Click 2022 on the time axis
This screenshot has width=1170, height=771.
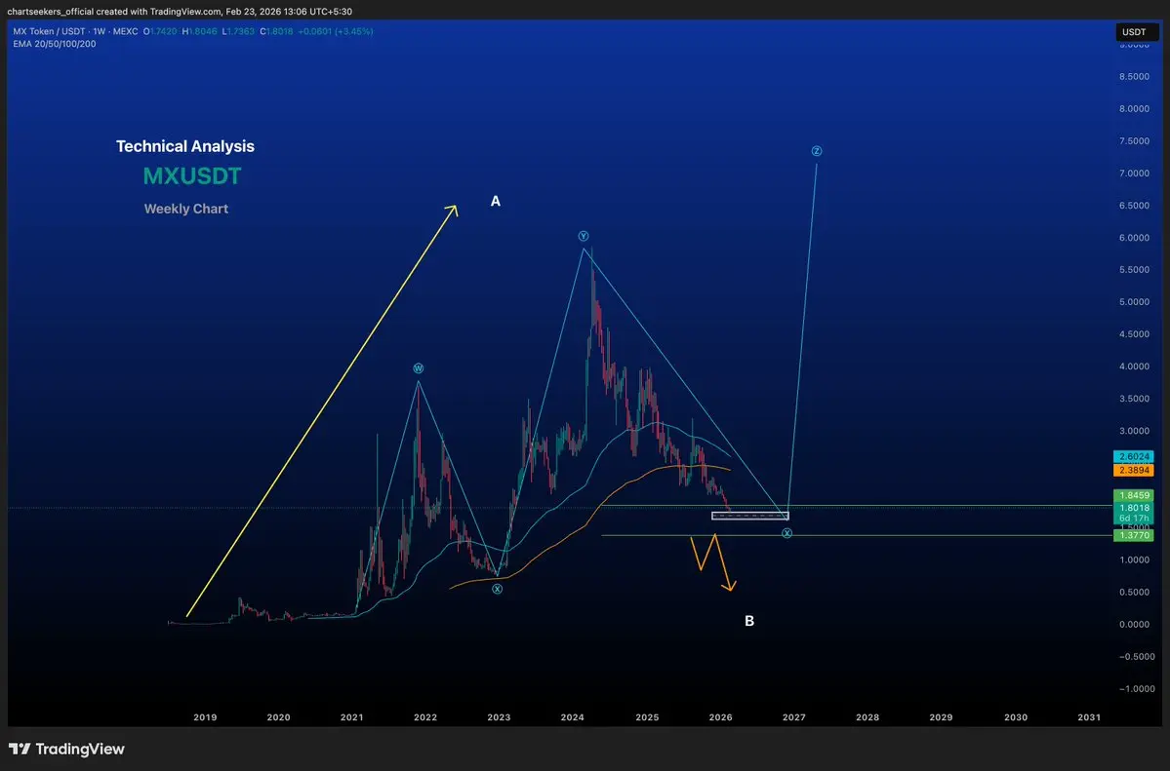coord(425,717)
